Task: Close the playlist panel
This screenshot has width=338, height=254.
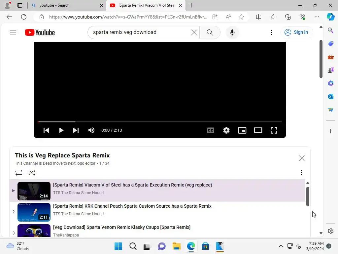Action: click(302, 158)
